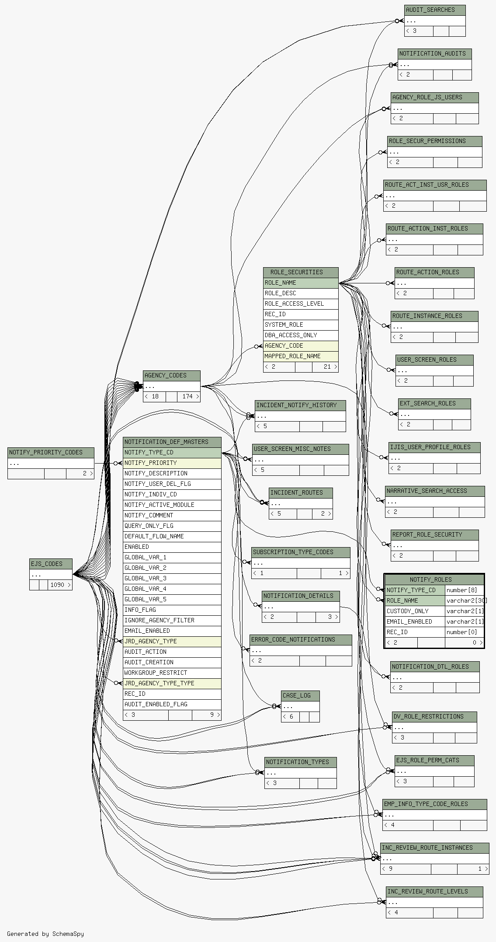Go to the ROLE_SECURITIES table title

301,272
